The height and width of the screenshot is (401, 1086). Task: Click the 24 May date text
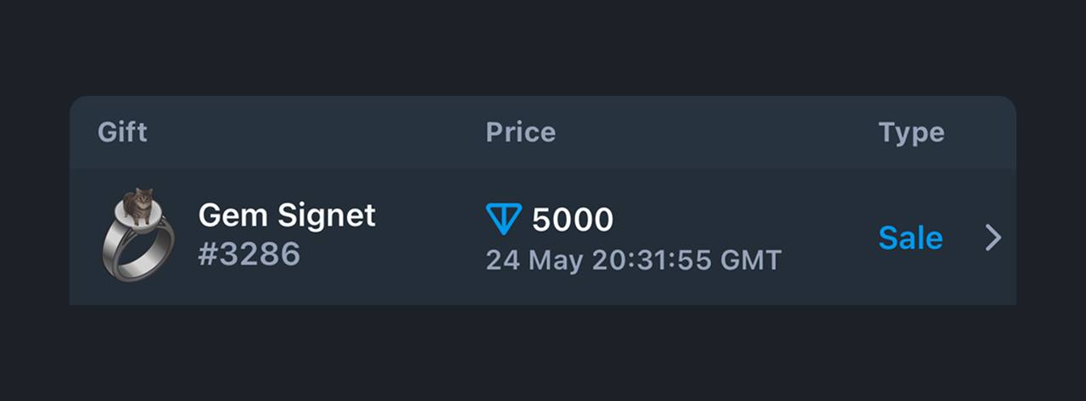(534, 259)
